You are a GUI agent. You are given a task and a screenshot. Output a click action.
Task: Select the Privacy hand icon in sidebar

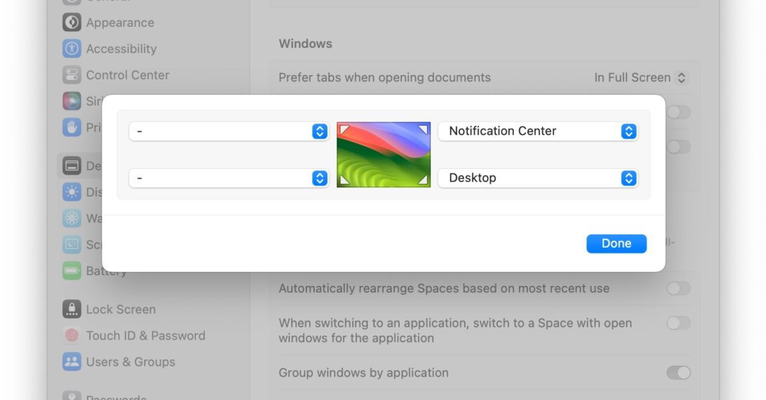[71, 127]
